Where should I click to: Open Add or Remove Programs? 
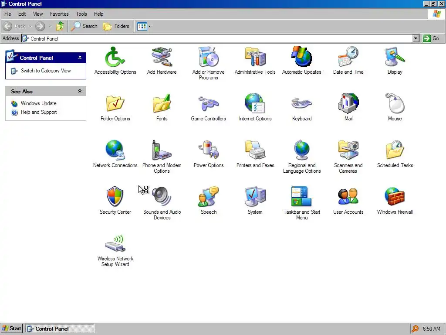(208, 57)
